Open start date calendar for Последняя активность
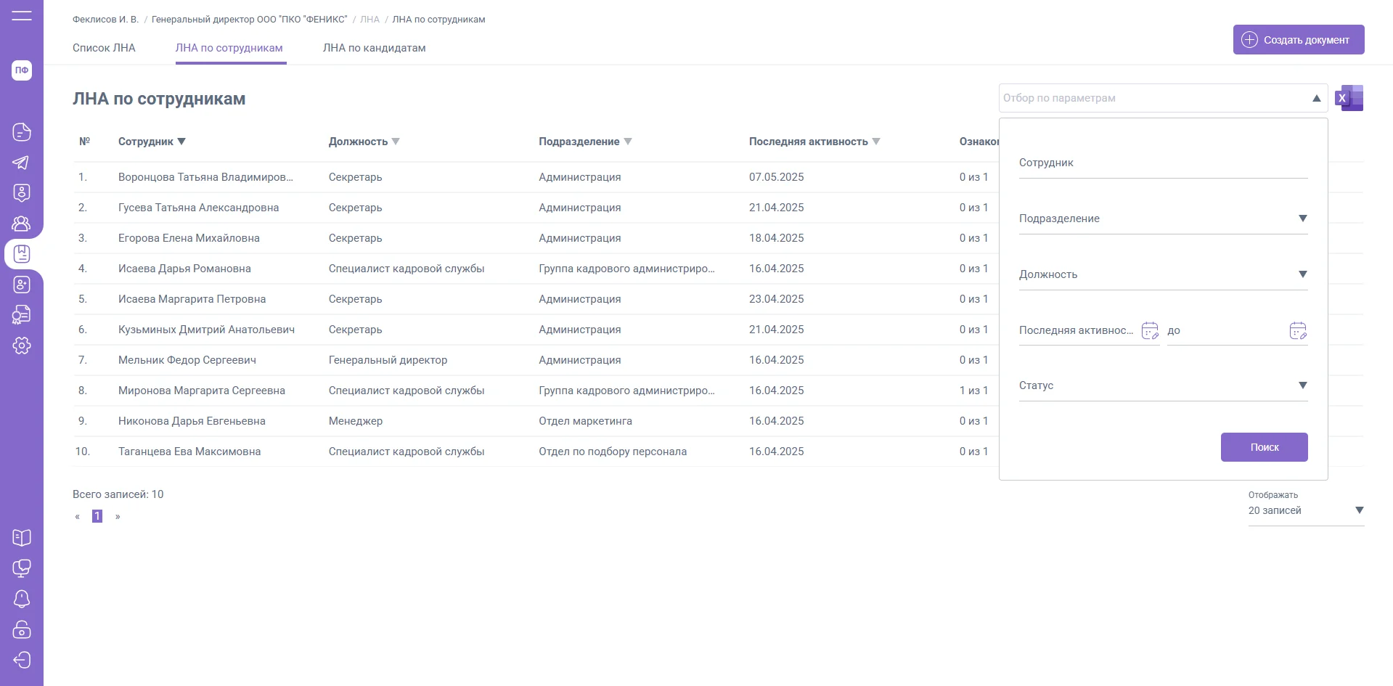Viewport: 1393px width, 686px height. point(1150,331)
